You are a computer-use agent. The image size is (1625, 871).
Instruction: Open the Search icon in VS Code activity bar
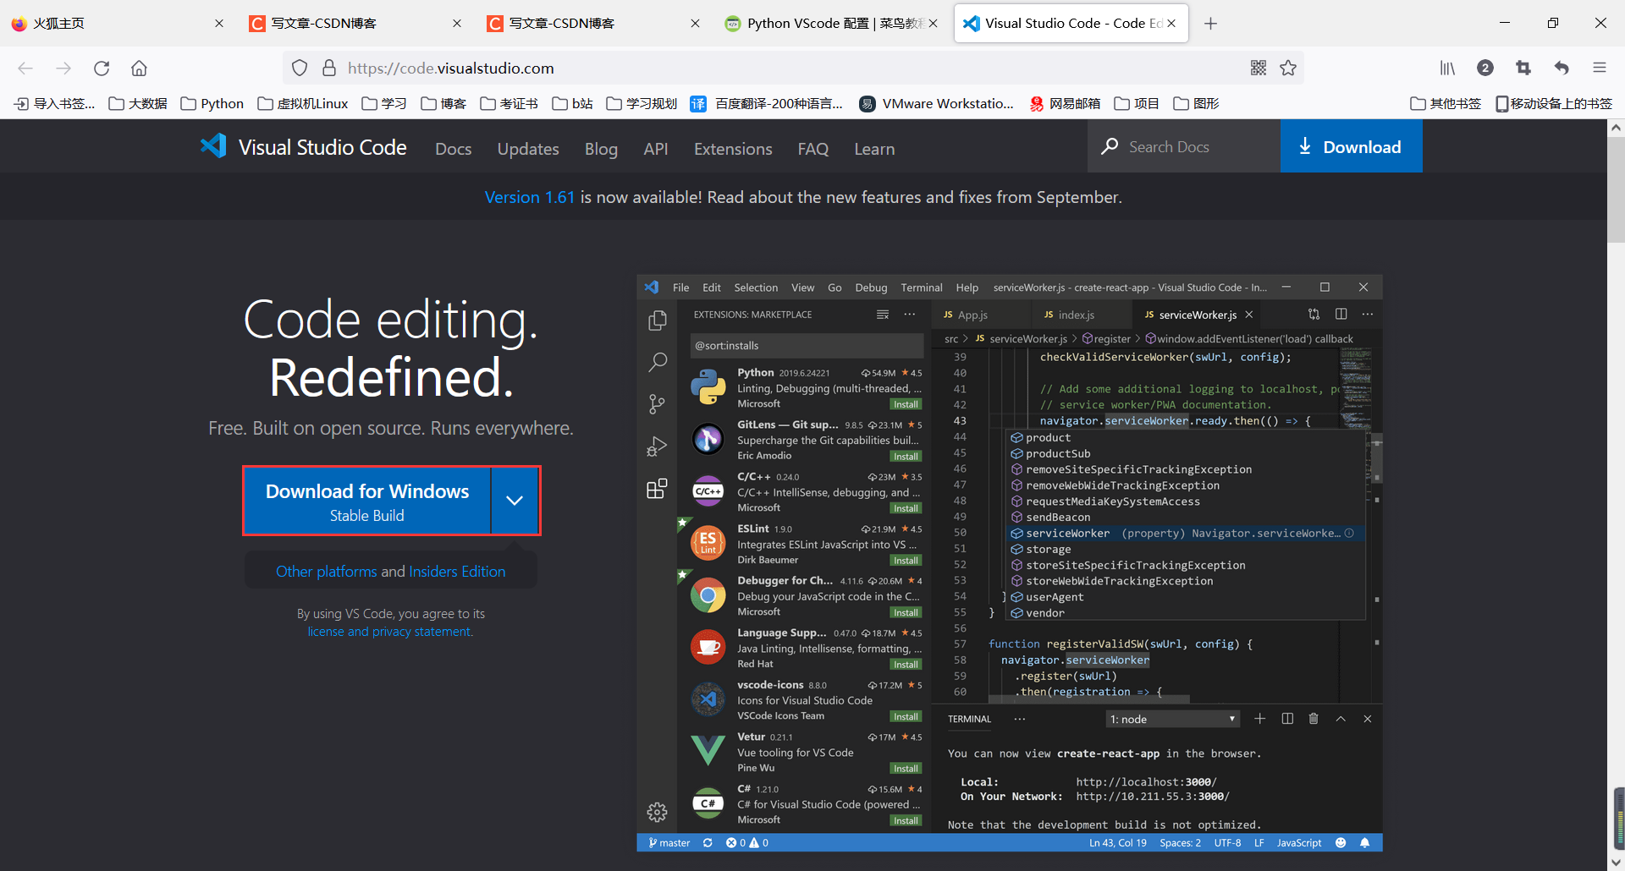(x=657, y=362)
